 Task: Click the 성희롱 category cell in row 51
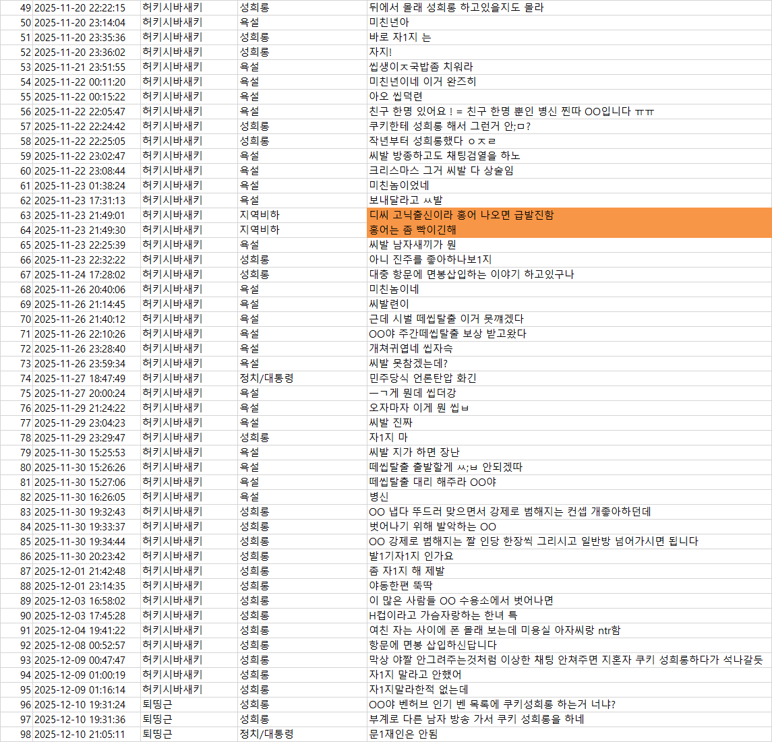point(301,37)
